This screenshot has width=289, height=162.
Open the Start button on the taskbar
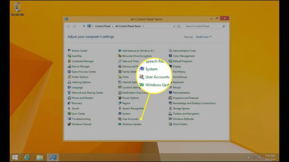click(x=15, y=158)
